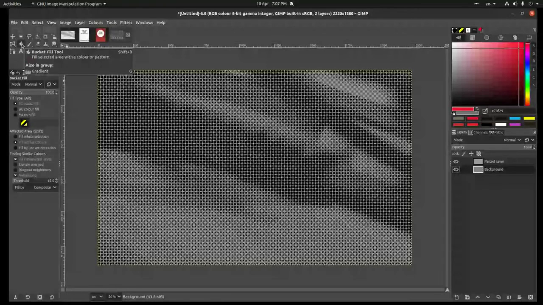The image size is (543, 305).
Task: Open the colour wheel selector tab
Action: (501, 38)
